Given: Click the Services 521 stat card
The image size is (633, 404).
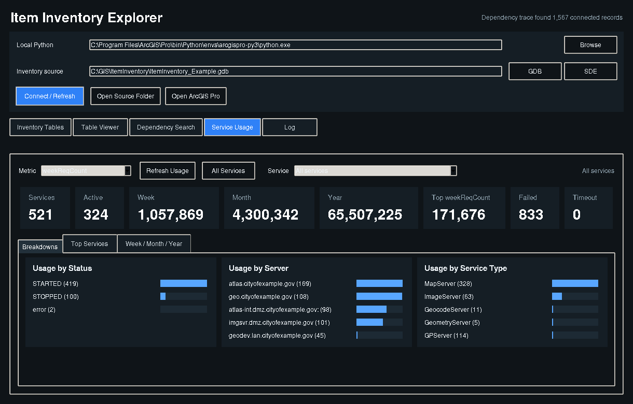Looking at the screenshot, I should click(45, 208).
